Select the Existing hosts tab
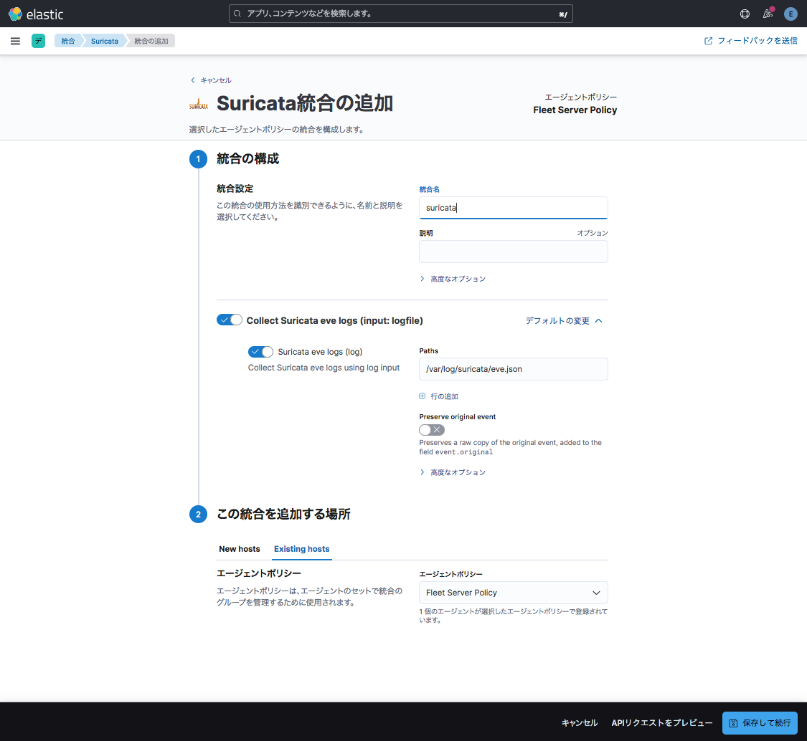The height and width of the screenshot is (741, 807). pos(301,549)
